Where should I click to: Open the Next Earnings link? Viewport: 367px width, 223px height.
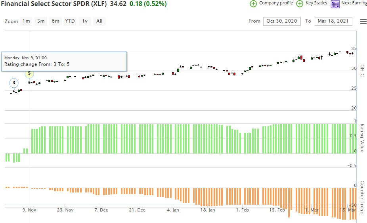coord(354,3)
